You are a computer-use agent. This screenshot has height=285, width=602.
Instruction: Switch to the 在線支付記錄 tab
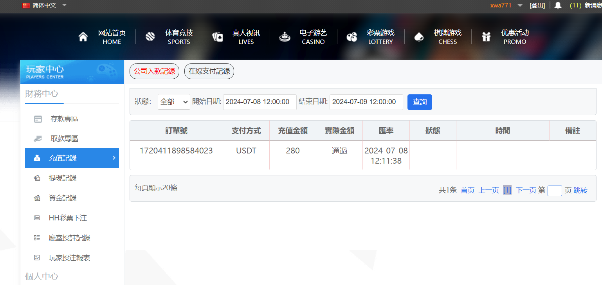tap(209, 71)
